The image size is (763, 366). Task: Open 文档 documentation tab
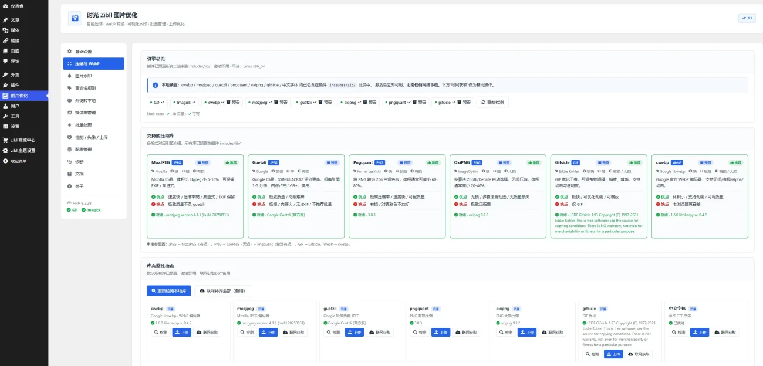point(94,174)
